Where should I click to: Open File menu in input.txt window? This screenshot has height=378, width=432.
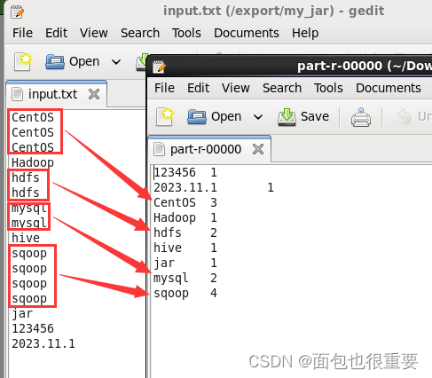coord(22,33)
